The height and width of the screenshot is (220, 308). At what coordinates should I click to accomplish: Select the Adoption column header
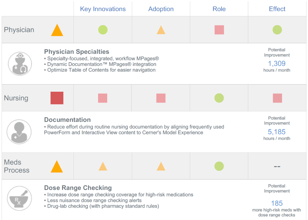pyautogui.click(x=161, y=9)
